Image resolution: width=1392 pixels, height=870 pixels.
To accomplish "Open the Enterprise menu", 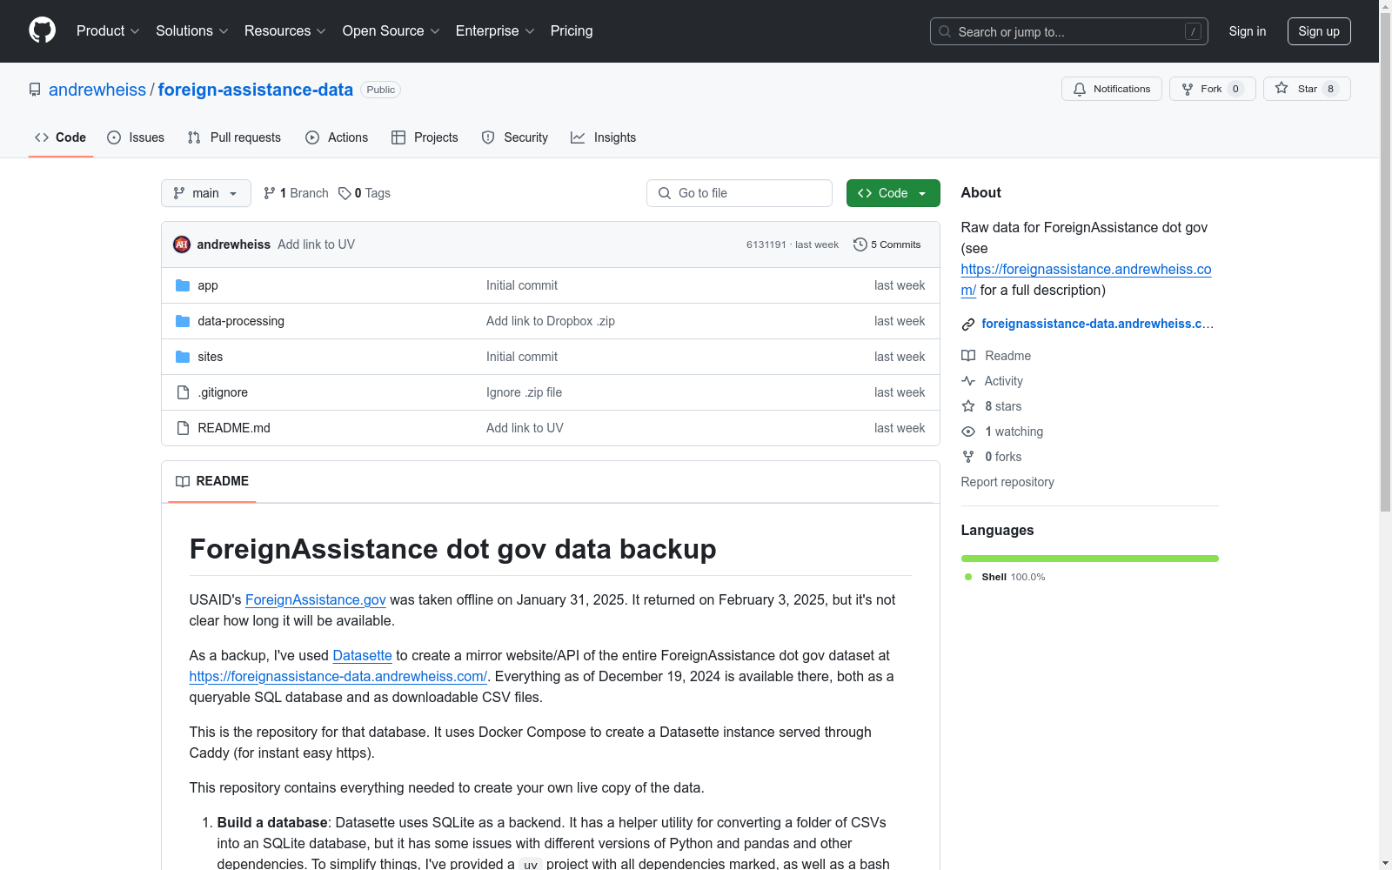I will point(495,31).
